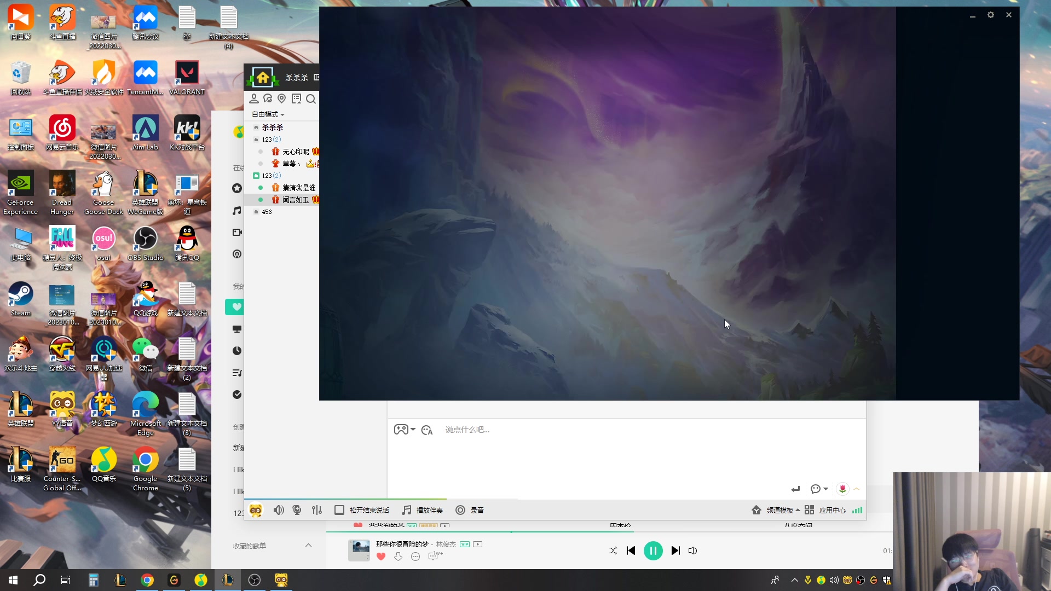Image resolution: width=1051 pixels, height=591 pixels.
Task: Open the Windows Start menu
Action: pyautogui.click(x=13, y=580)
